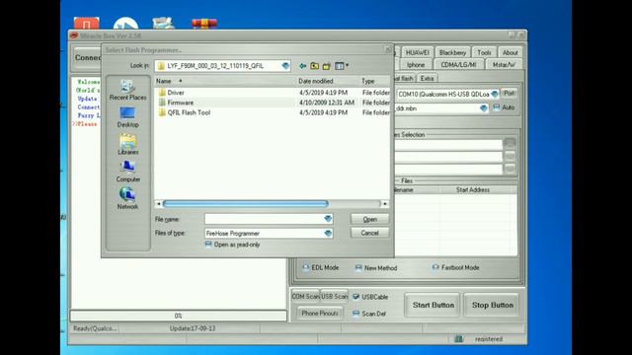The image size is (632, 355).
Task: Expand the COM10 port dropdown
Action: click(495, 95)
